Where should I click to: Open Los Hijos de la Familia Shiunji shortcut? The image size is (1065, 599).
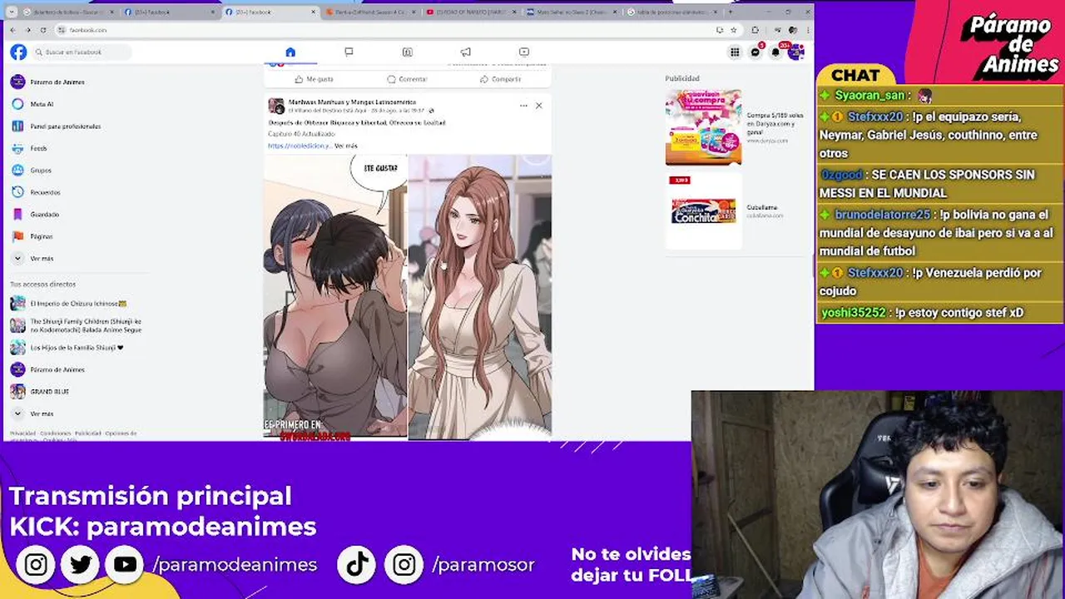point(77,348)
